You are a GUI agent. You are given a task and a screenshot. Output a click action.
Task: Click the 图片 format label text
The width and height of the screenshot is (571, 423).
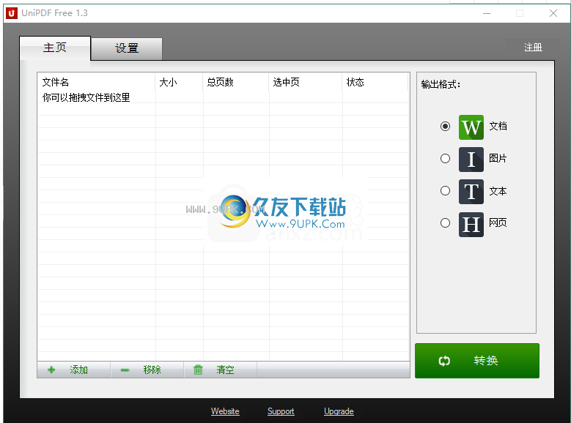tap(498, 158)
